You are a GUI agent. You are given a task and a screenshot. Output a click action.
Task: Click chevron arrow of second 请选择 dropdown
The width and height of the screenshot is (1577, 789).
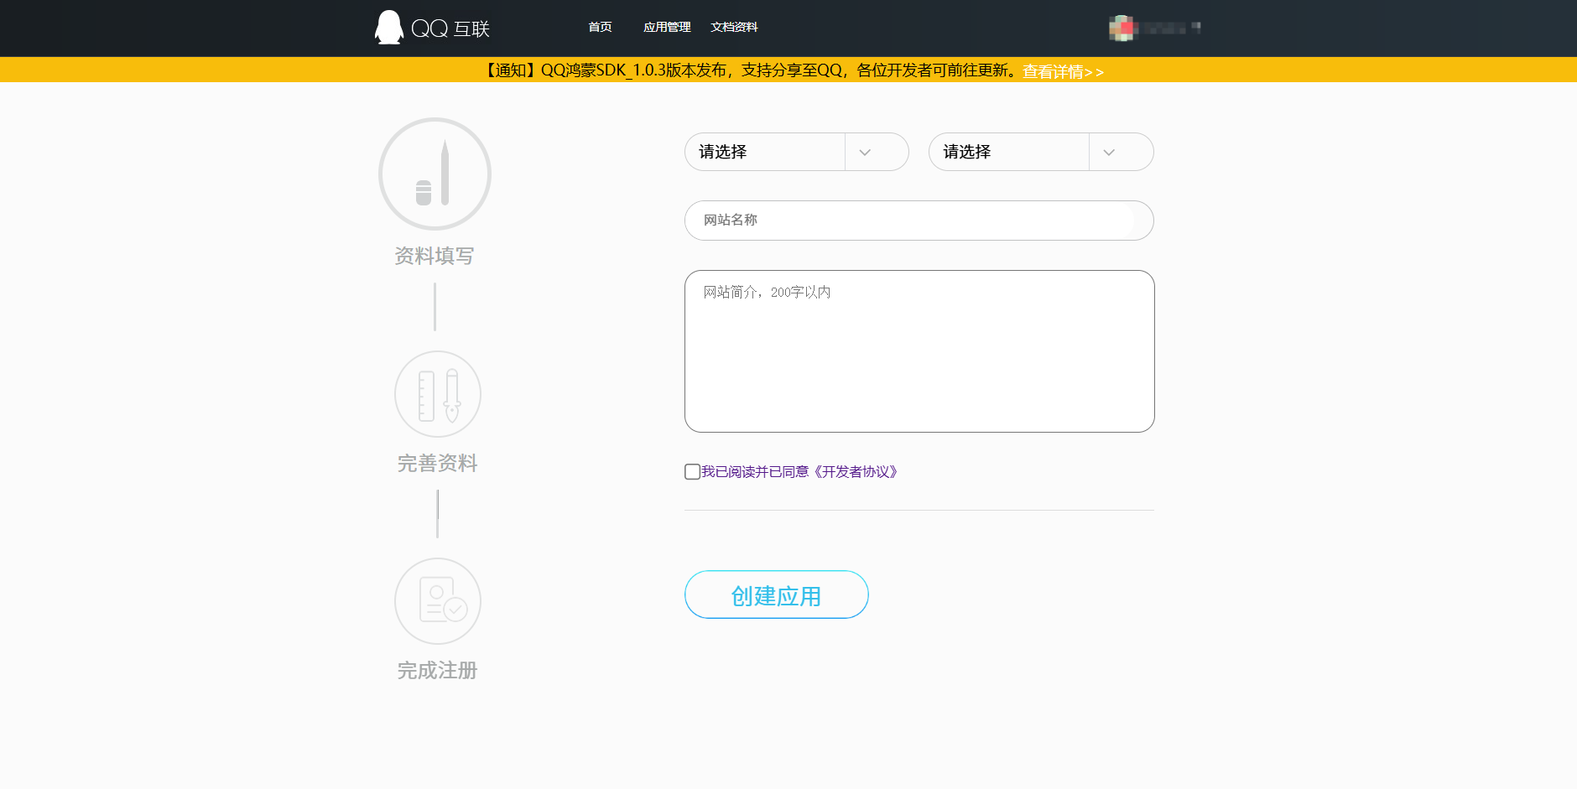(x=1109, y=153)
